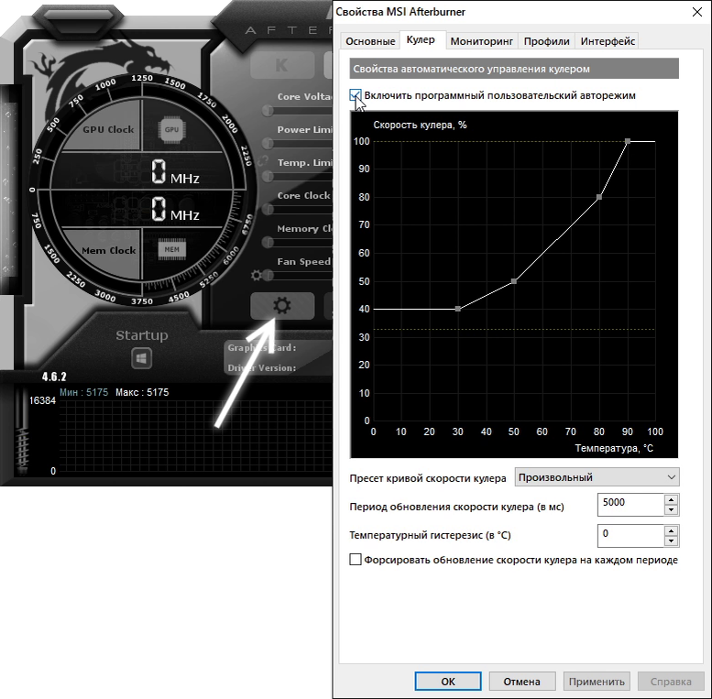The height and width of the screenshot is (699, 712).
Task: Adjust the Core Voltage slider handle
Action: [268, 110]
